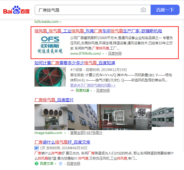184x170 pixels.
Task: Expand the 百度知道 source dropdown arrow
Action: pos(91,91)
